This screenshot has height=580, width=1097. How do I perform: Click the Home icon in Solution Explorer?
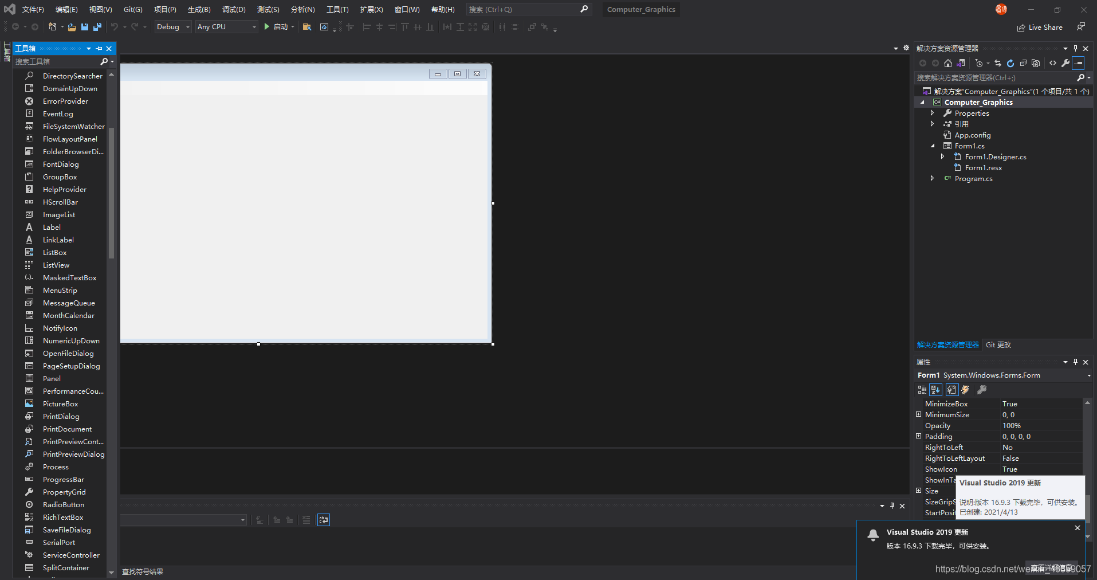pos(948,63)
